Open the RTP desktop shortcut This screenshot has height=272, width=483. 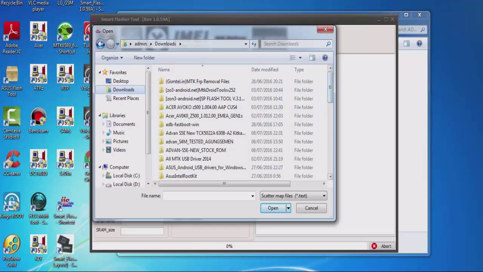[x=65, y=77]
